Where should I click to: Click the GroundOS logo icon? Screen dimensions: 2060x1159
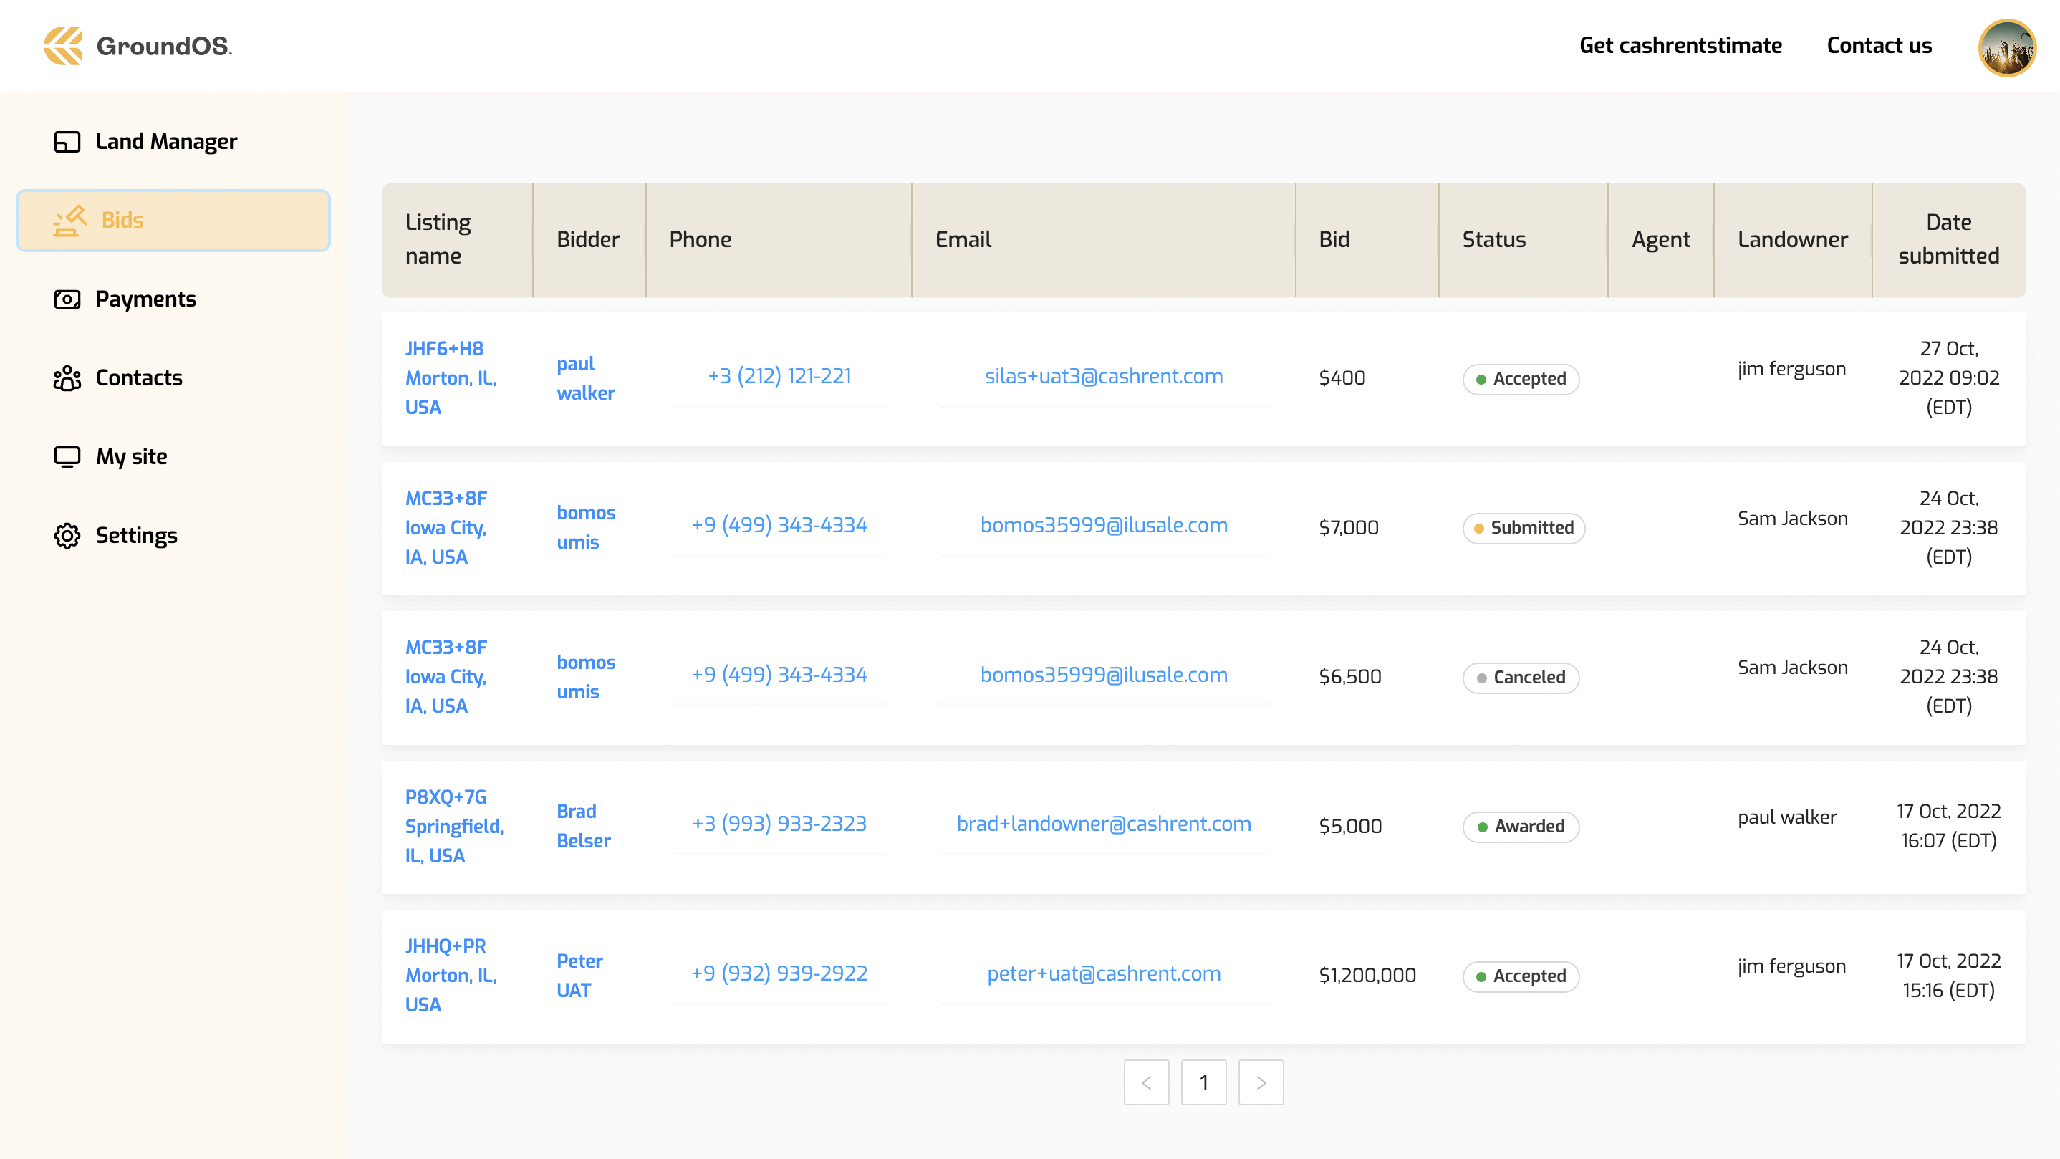pyautogui.click(x=63, y=46)
